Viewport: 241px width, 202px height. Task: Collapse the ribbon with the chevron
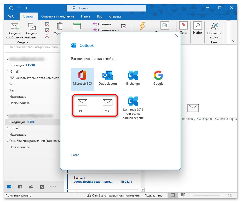click(234, 41)
